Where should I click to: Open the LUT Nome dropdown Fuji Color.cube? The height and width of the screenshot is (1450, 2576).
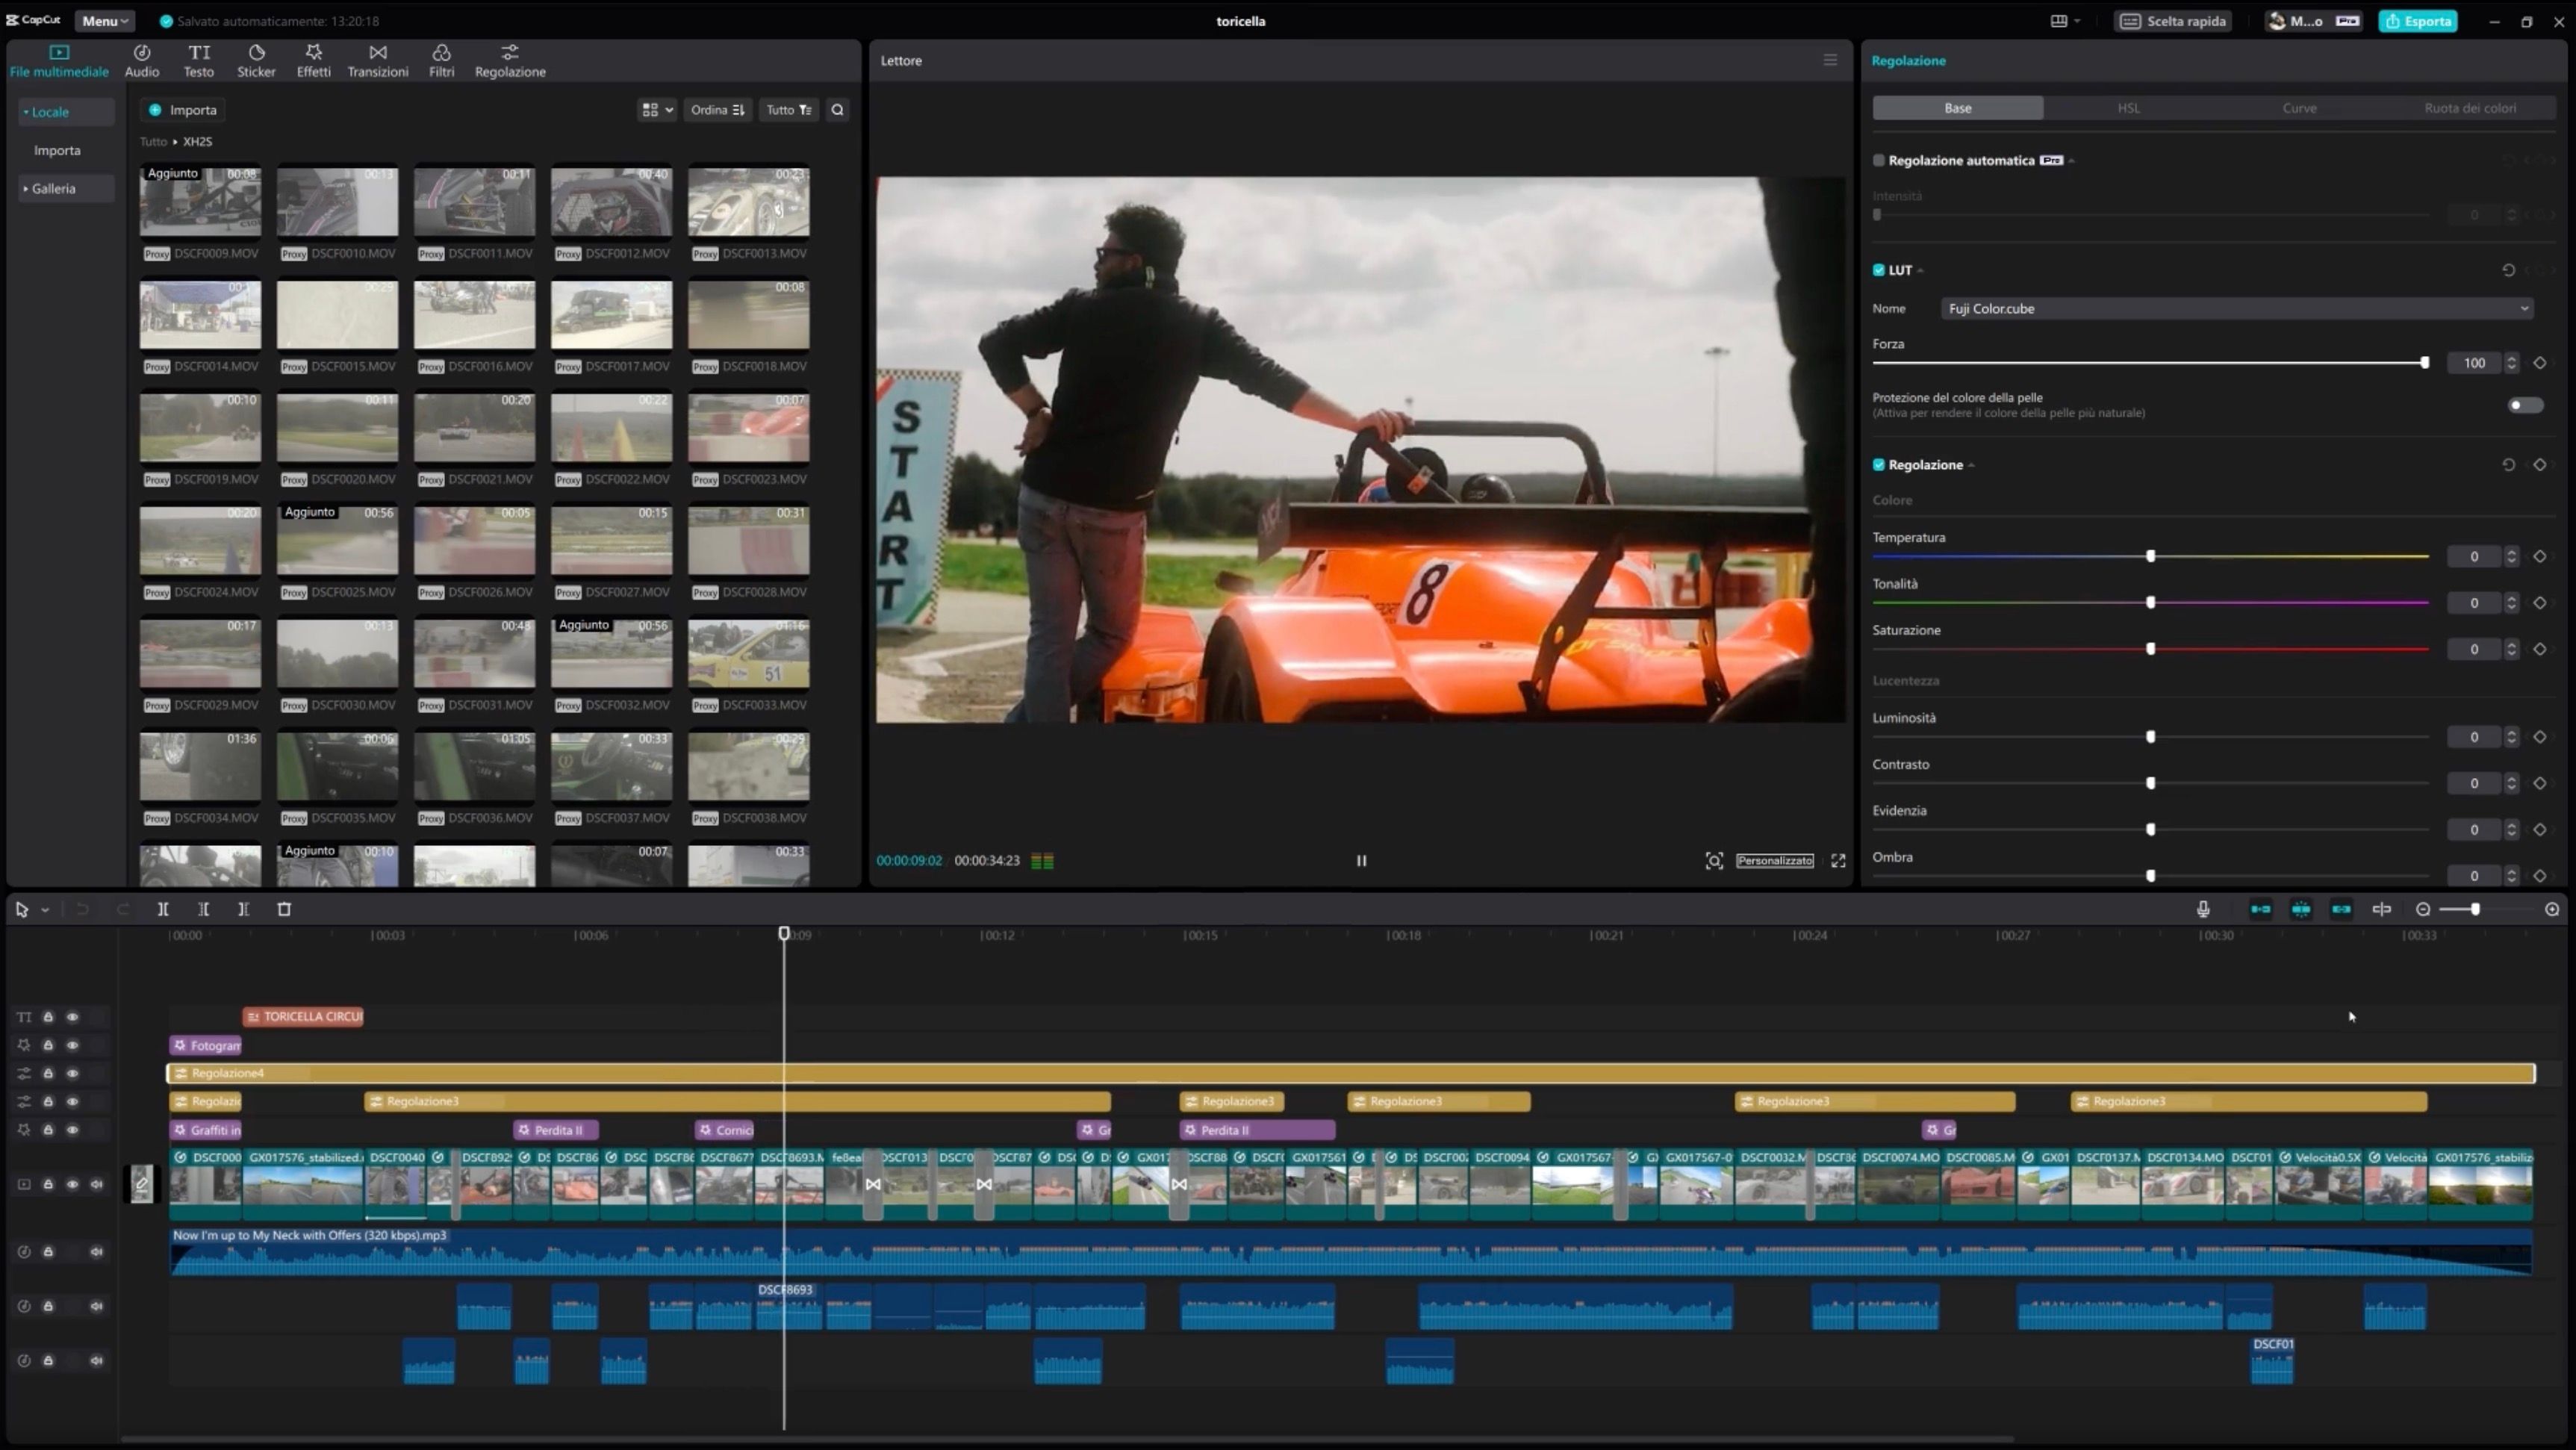tap(2236, 309)
